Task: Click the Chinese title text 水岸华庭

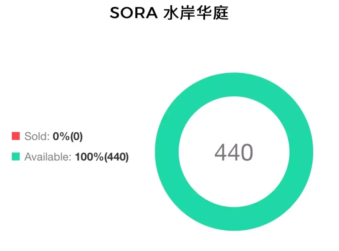Action: (196, 13)
